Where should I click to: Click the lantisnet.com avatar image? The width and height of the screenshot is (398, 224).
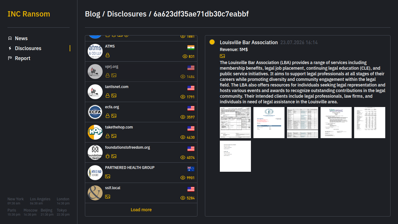coord(95,92)
